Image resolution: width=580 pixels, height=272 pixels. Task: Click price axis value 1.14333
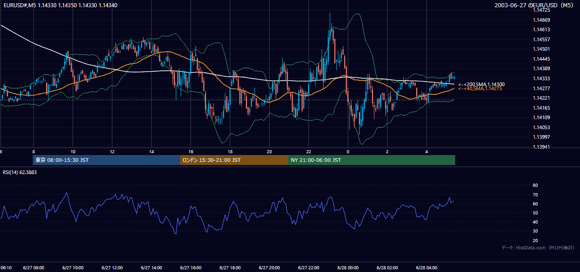click(541, 78)
